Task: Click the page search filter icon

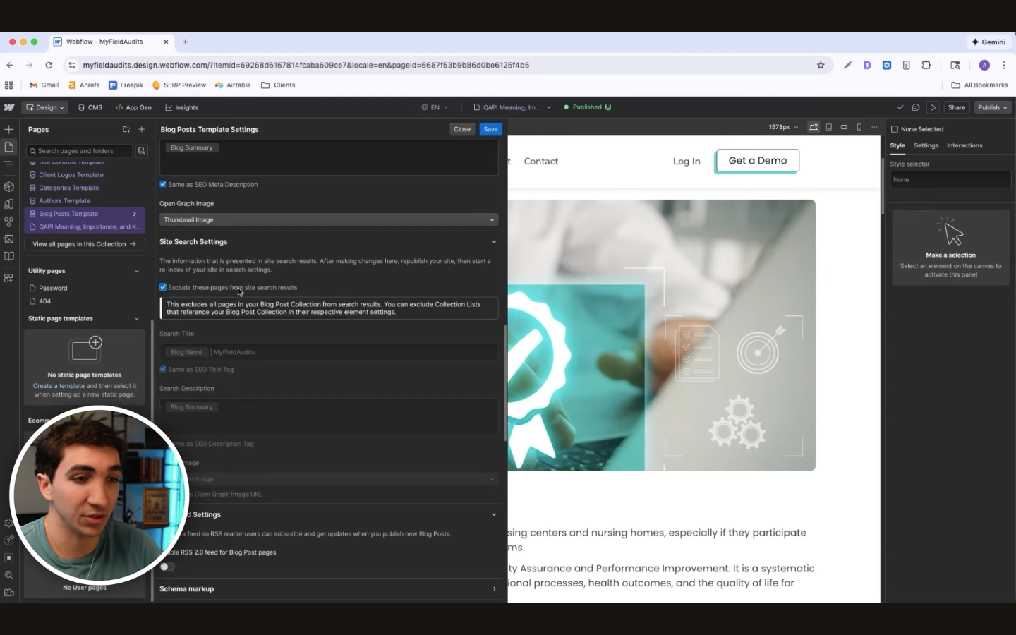Action: (142, 150)
